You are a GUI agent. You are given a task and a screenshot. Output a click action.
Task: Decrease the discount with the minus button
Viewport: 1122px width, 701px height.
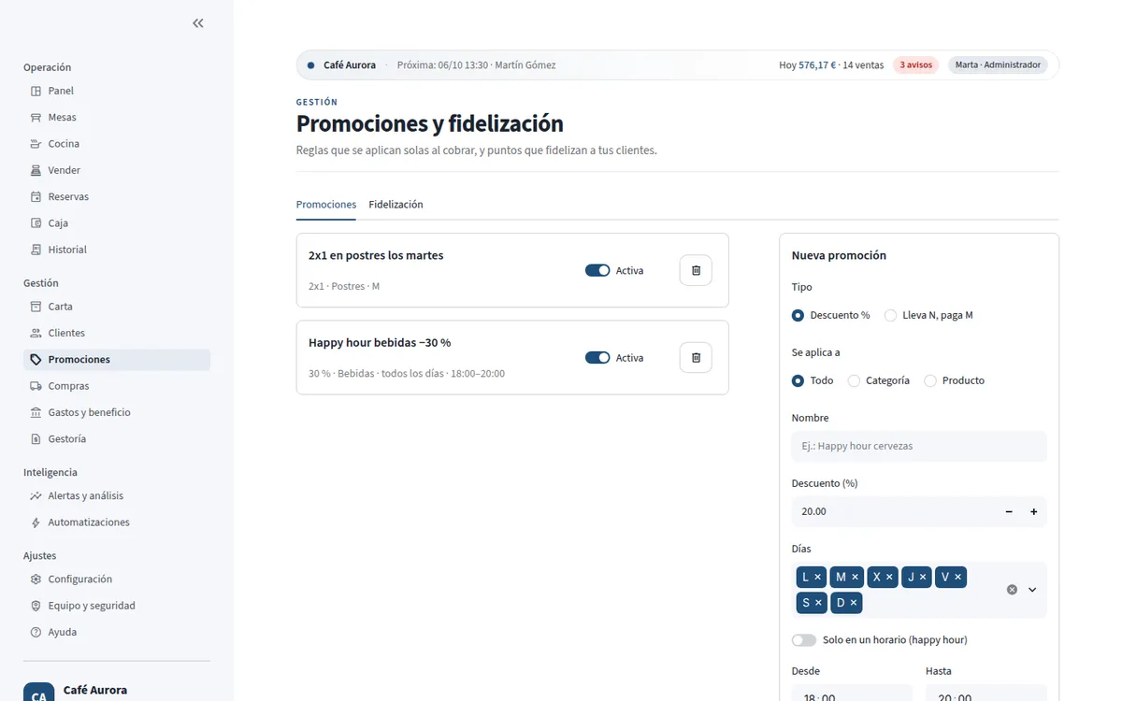coord(1009,512)
